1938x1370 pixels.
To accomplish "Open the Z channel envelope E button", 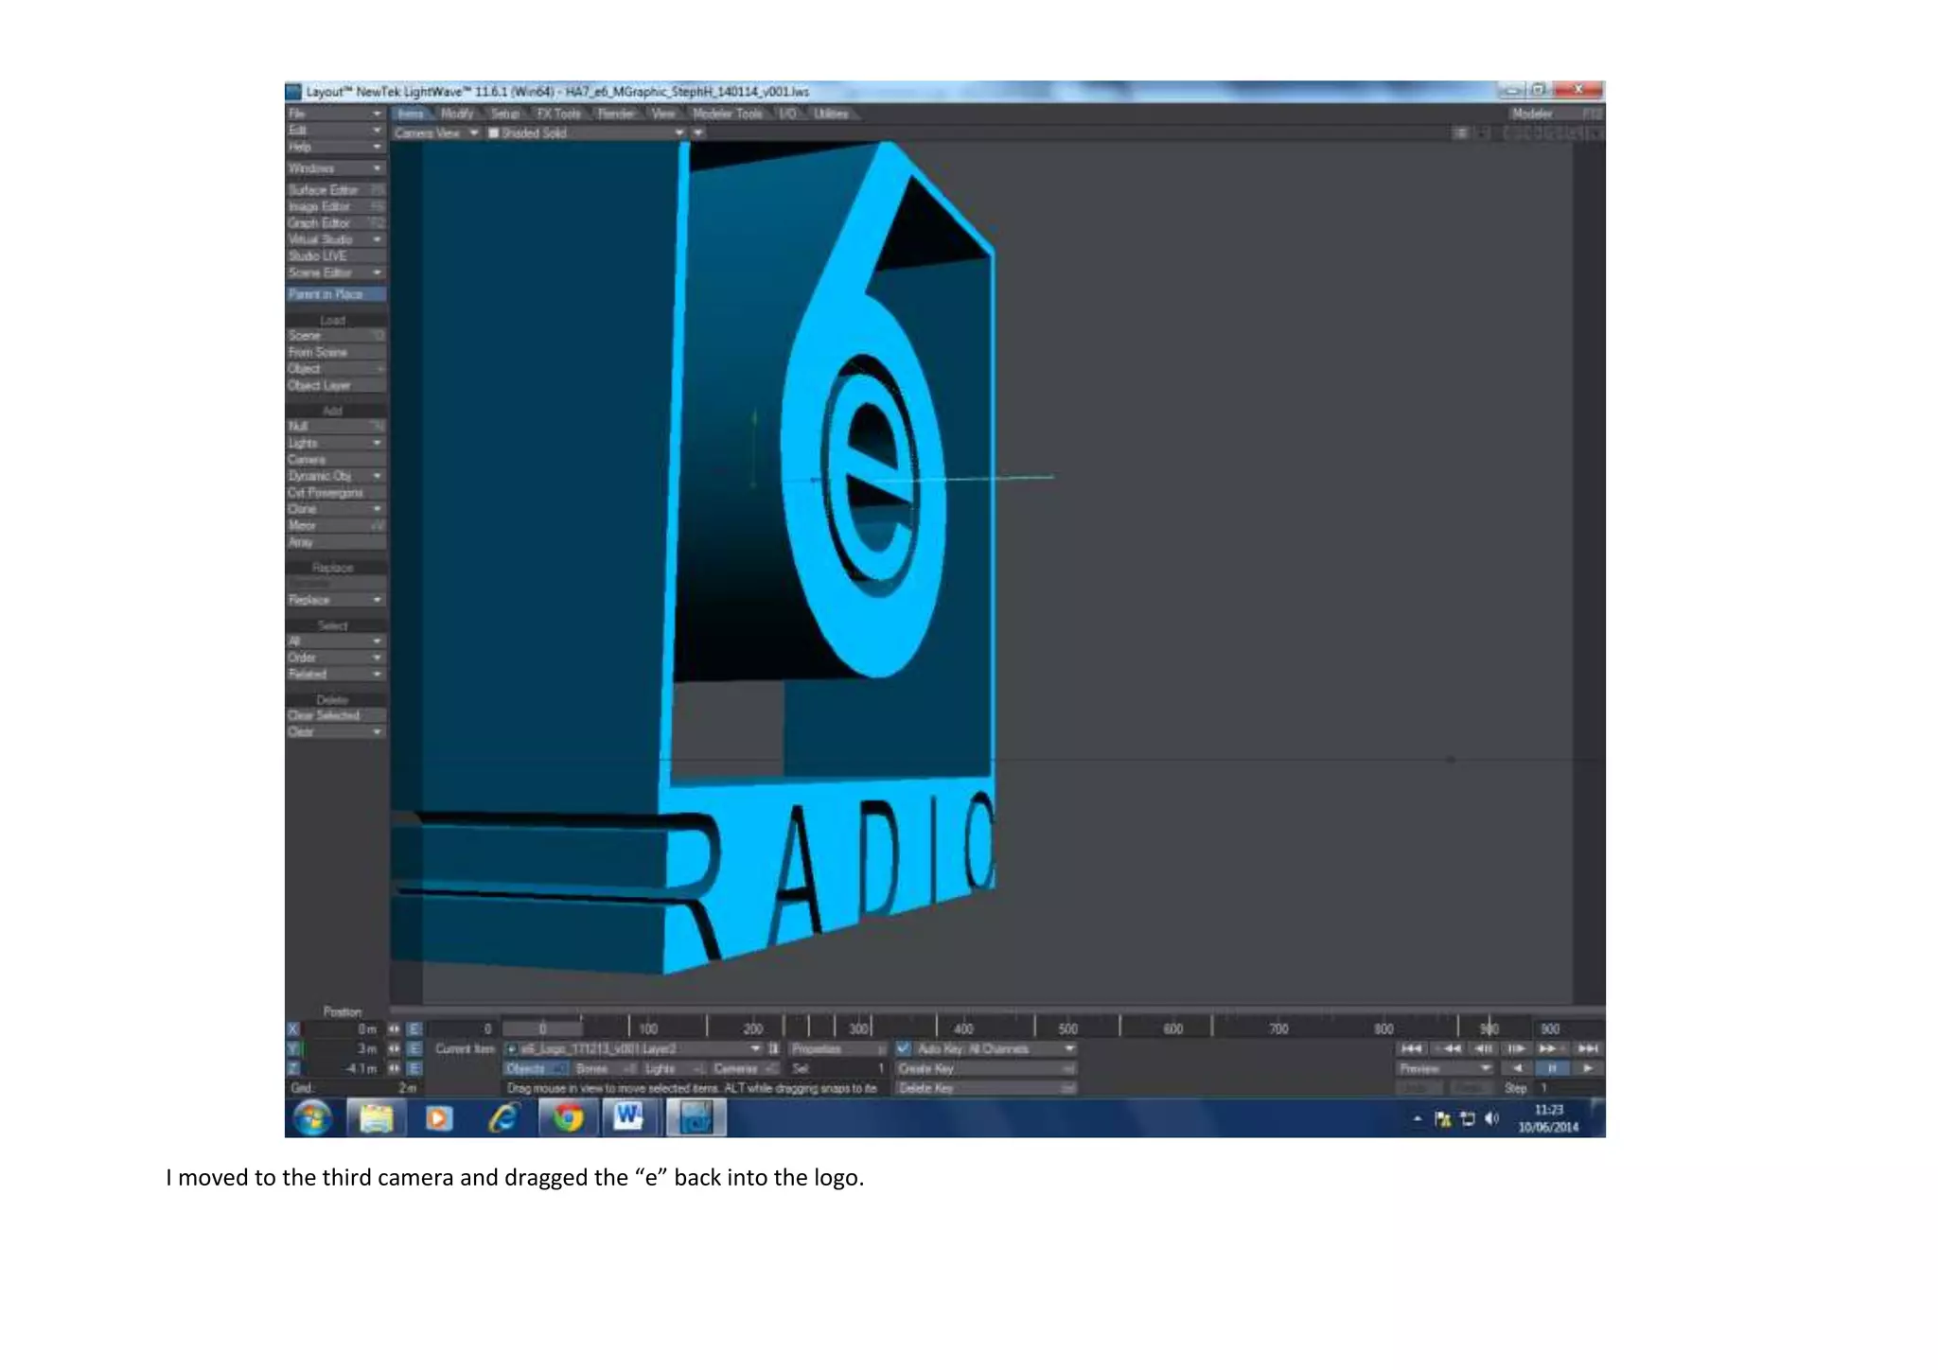I will tap(414, 1068).
